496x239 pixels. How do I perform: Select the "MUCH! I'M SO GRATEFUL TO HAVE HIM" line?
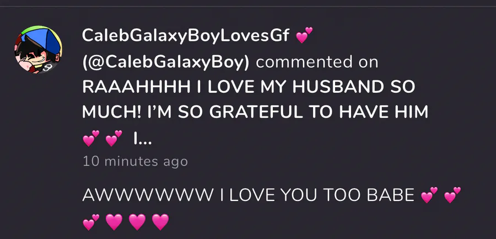pos(255,112)
